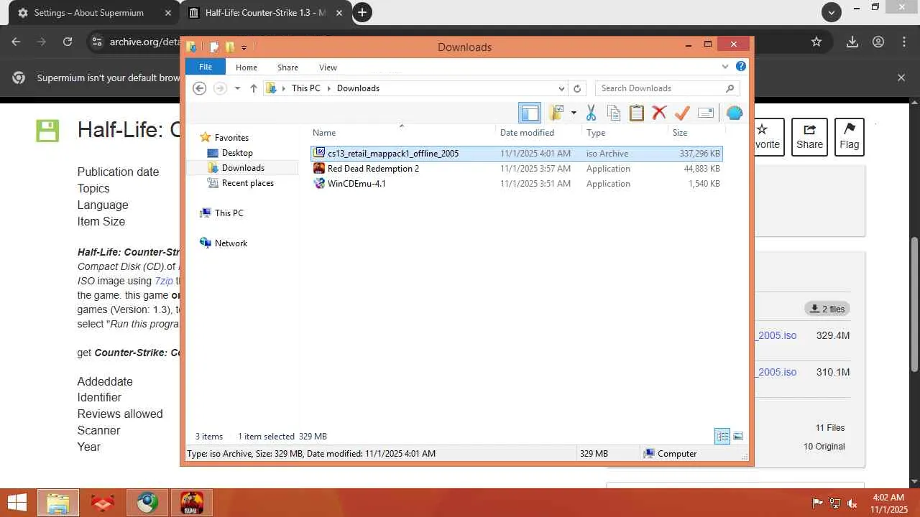Click the search magnifier icon

click(x=730, y=88)
